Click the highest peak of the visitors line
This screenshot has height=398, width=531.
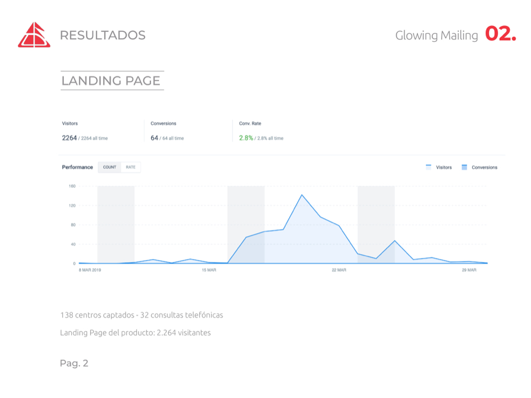coord(302,195)
